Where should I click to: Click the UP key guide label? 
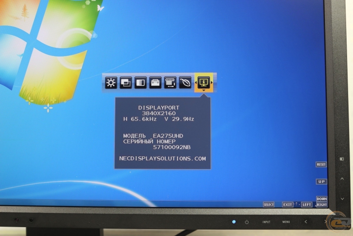[x=322, y=182]
